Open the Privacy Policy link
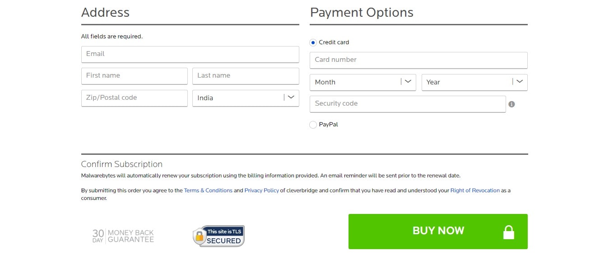 coord(262,190)
